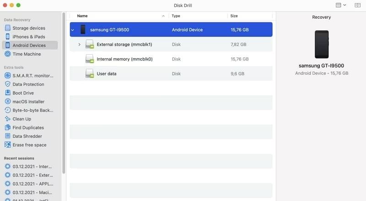Click the Data Protection shield icon

coord(8,84)
